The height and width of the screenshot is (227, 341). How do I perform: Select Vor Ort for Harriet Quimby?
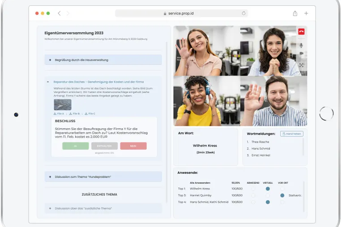pyautogui.click(x=282, y=196)
